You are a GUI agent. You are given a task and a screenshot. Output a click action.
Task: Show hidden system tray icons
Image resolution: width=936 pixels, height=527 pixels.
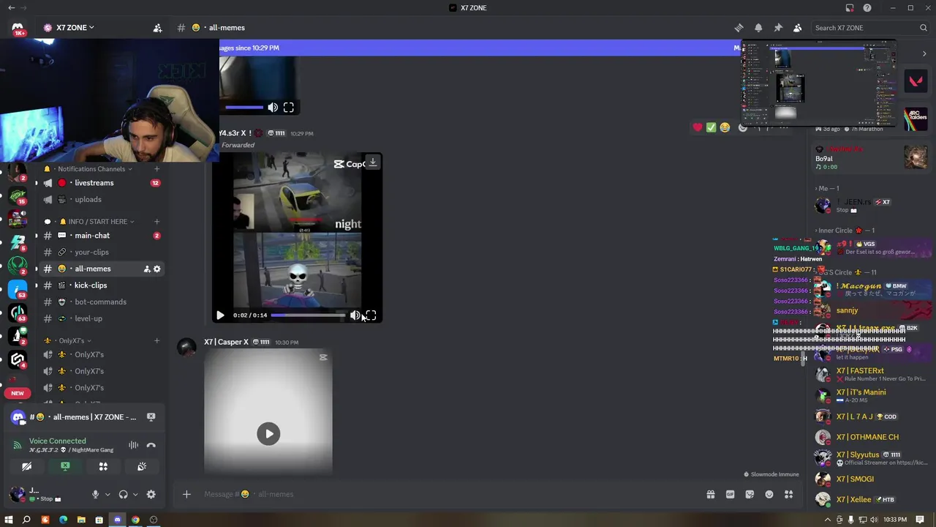[828, 520]
